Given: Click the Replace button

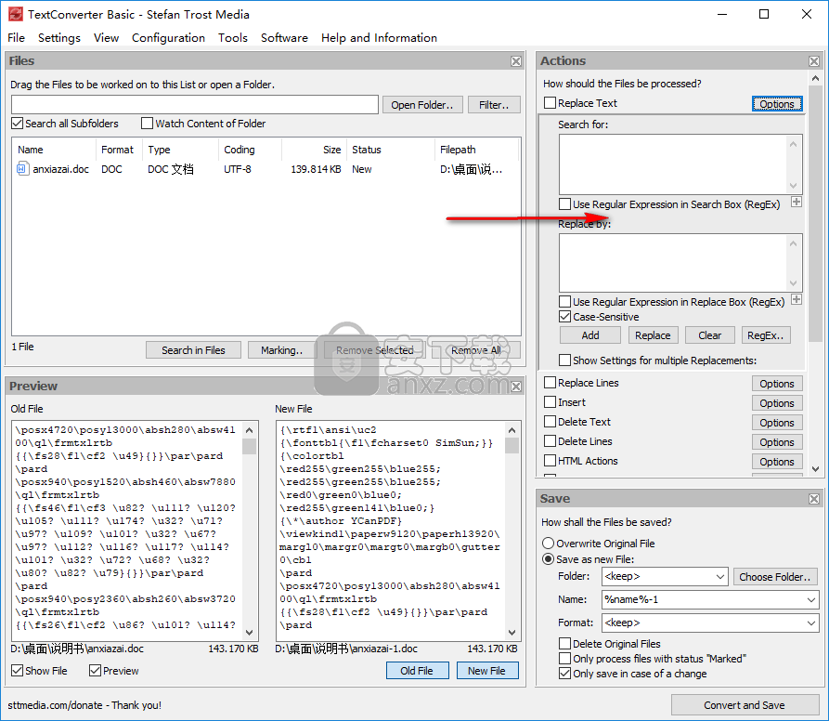Looking at the screenshot, I should coord(653,335).
